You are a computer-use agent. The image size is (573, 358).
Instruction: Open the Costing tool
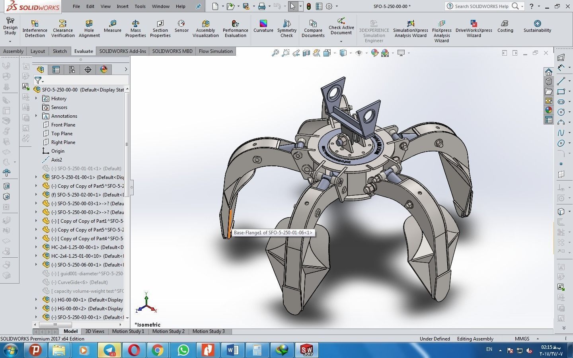[x=505, y=26]
